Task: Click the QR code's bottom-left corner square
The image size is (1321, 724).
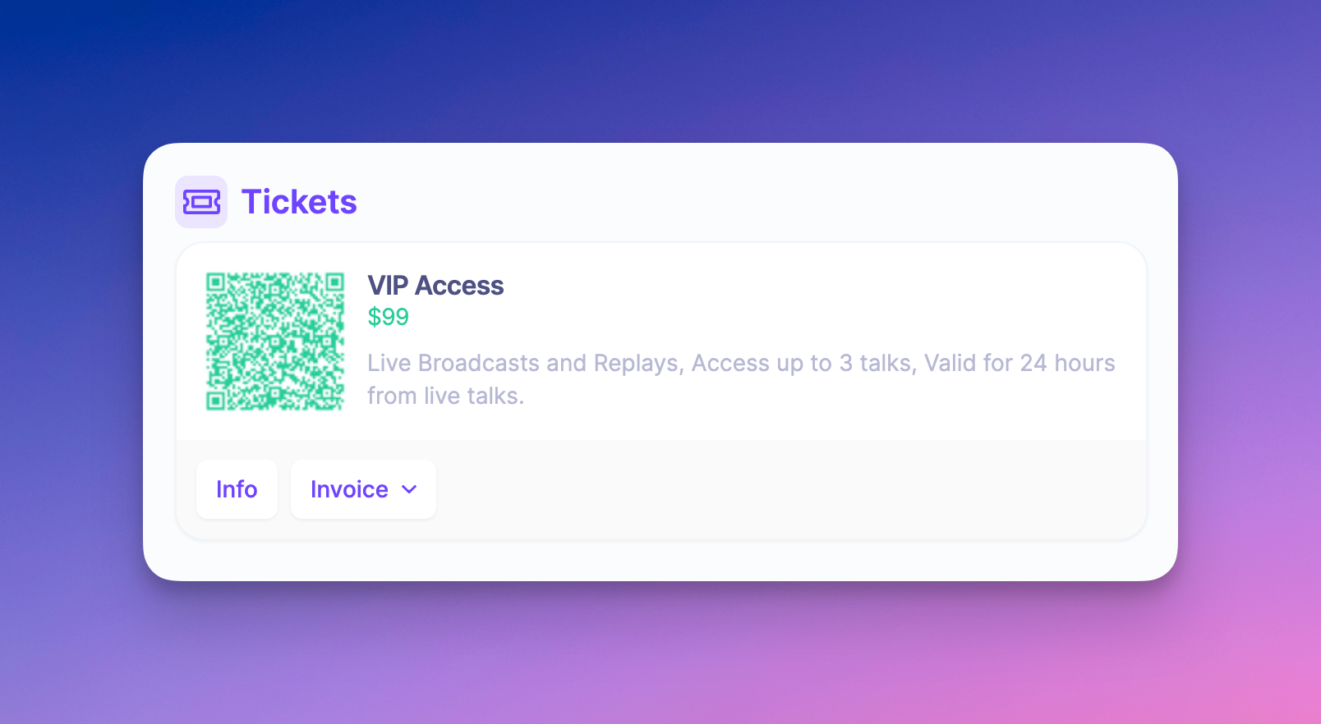Action: 215,401
